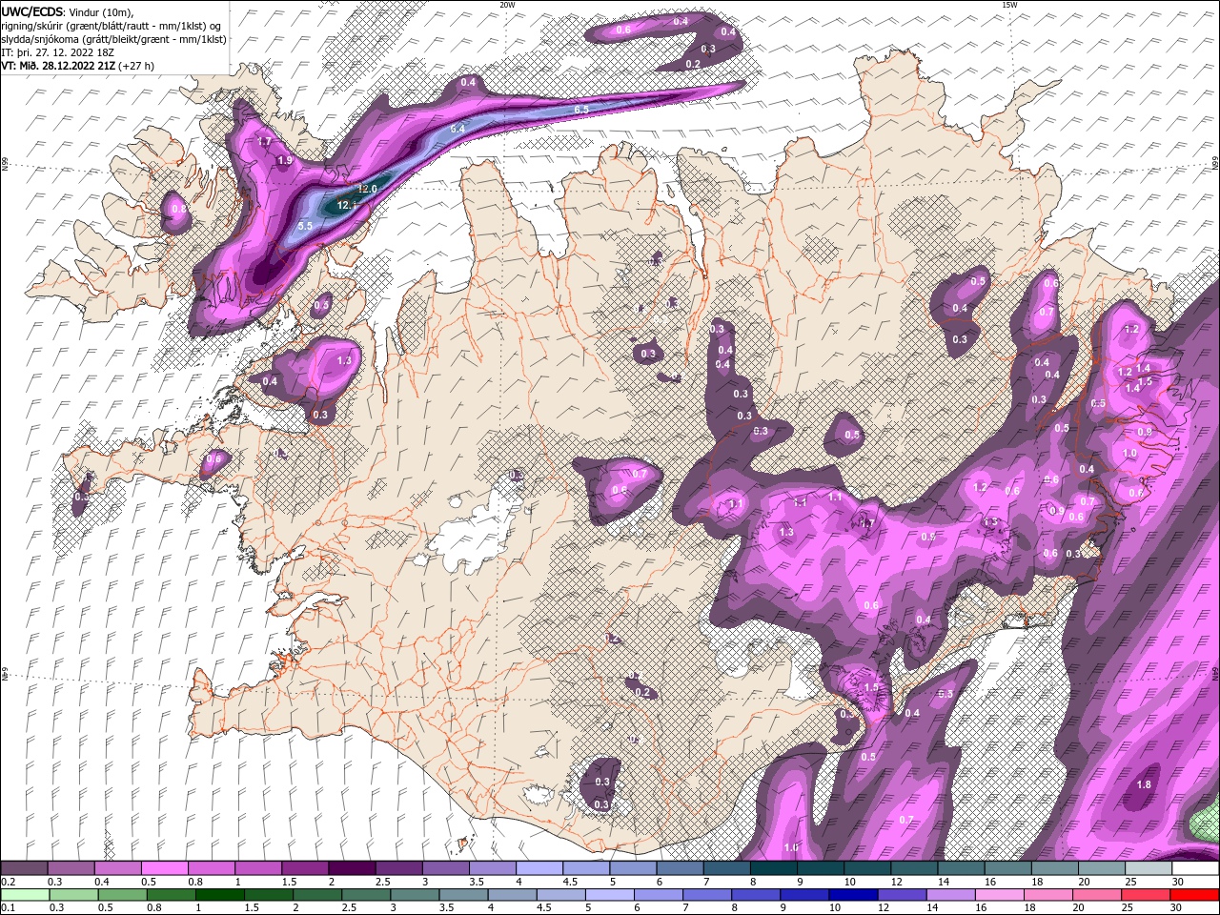1220x915 pixels.
Task: Click the grey-green swatch starting at 3 in rain scale
Action: [415, 894]
